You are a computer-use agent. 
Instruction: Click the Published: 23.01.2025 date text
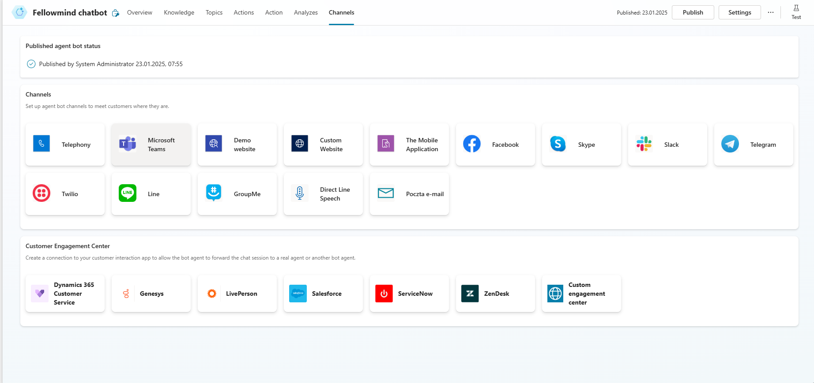click(642, 13)
